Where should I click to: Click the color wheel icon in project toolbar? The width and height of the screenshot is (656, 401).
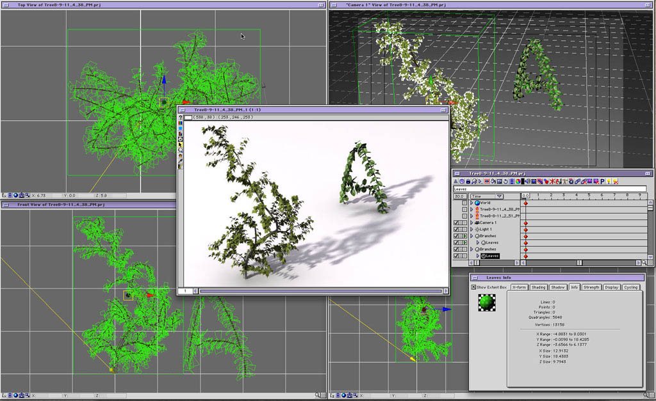click(x=518, y=182)
